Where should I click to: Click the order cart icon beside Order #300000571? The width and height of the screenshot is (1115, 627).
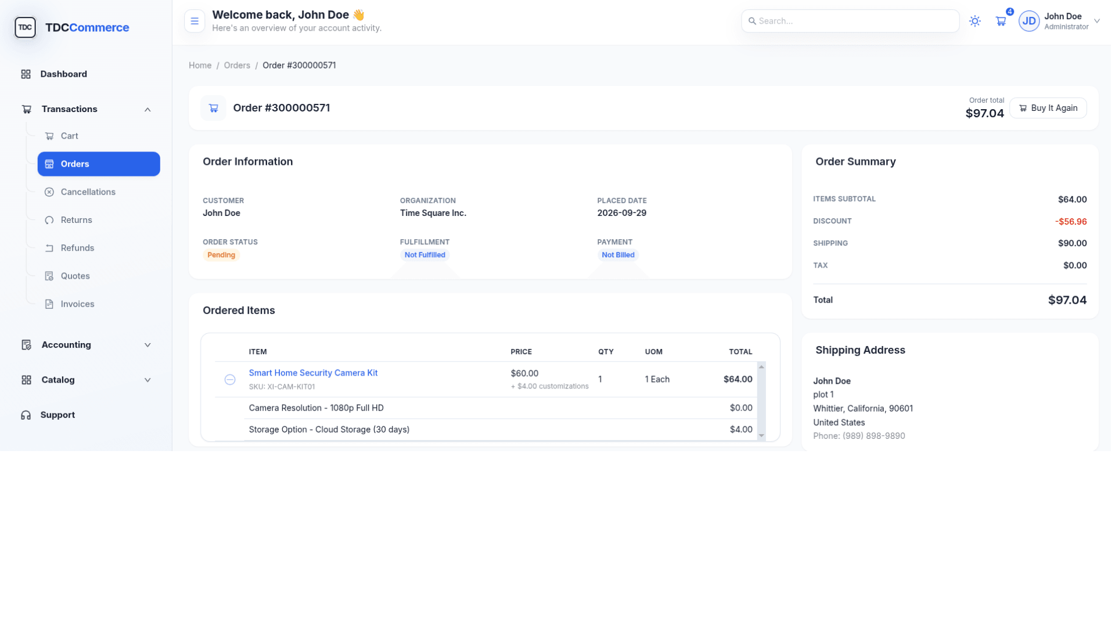213,108
